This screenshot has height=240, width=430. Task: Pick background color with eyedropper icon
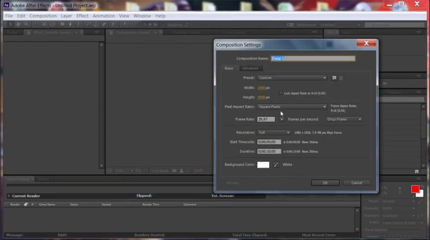(x=276, y=165)
